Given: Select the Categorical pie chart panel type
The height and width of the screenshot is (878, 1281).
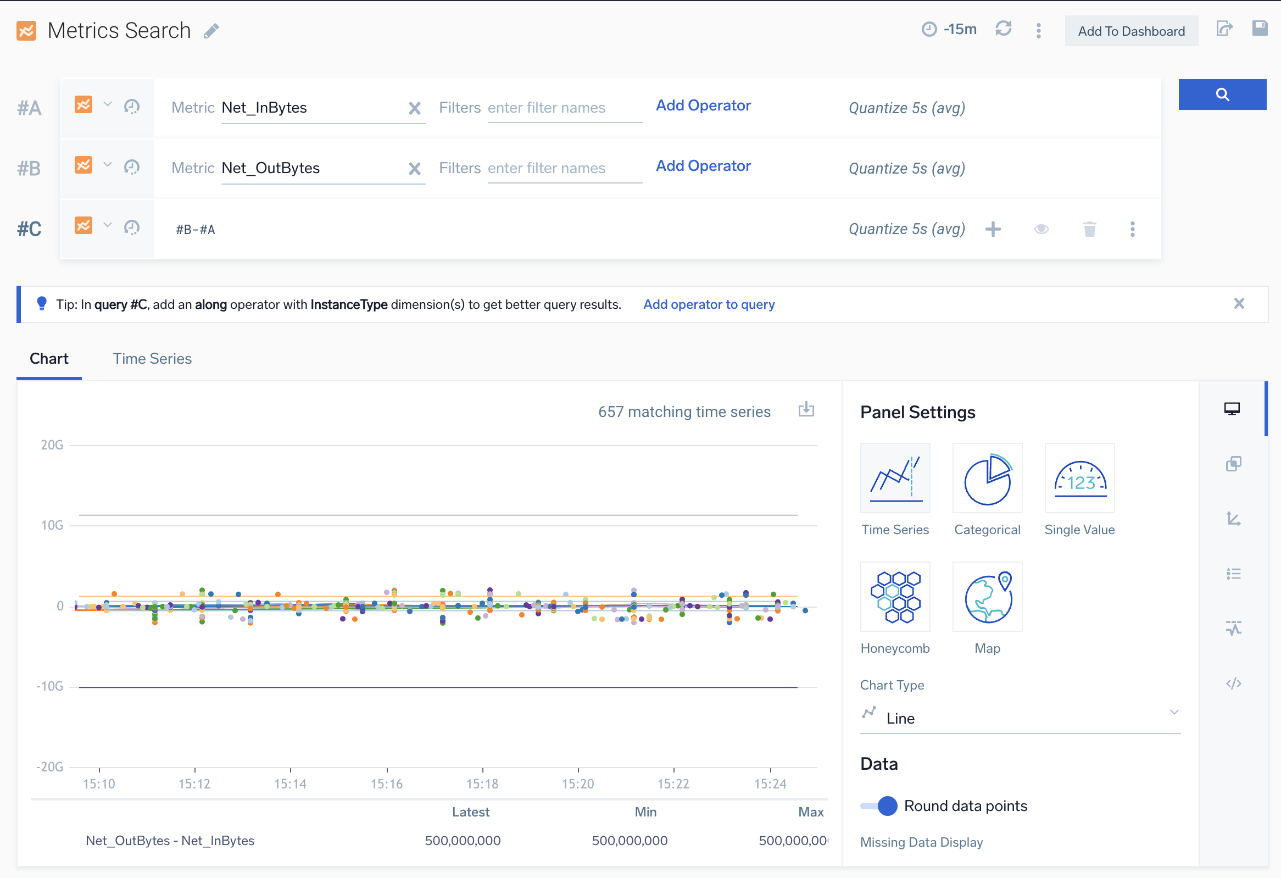Looking at the screenshot, I should [987, 479].
